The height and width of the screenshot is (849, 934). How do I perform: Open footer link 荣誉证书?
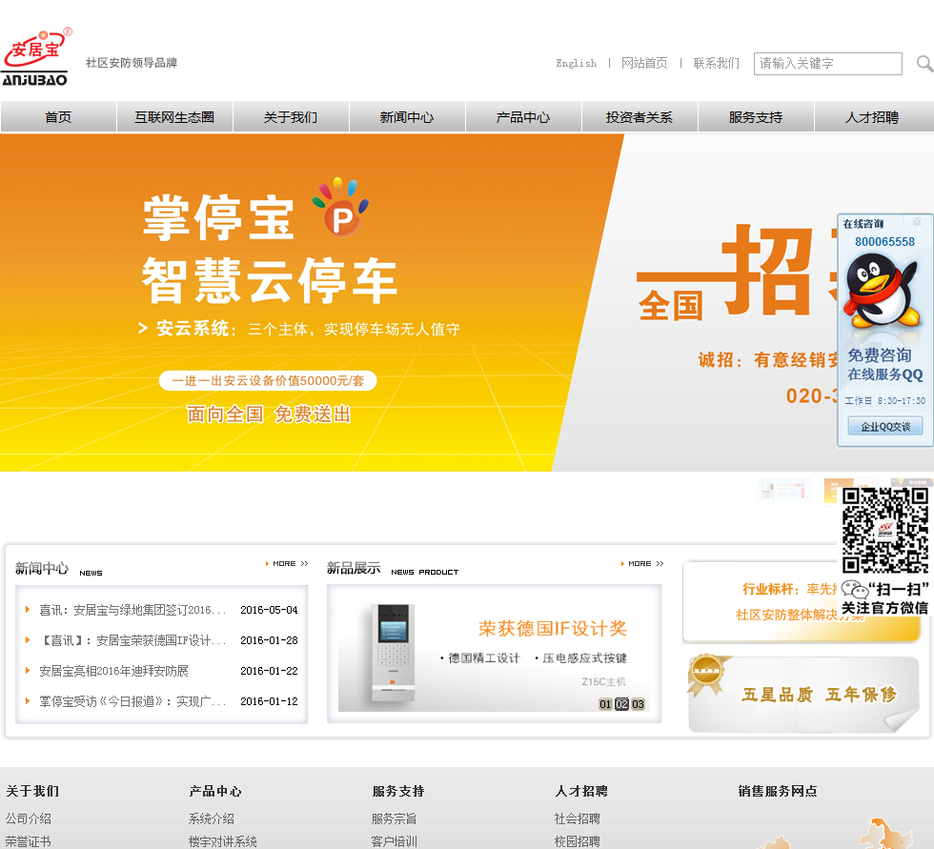click(29, 842)
